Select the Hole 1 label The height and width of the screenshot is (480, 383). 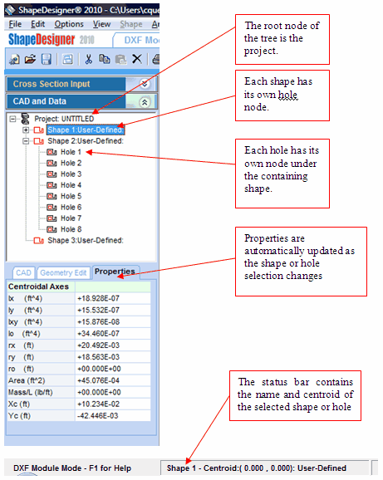coord(71,152)
